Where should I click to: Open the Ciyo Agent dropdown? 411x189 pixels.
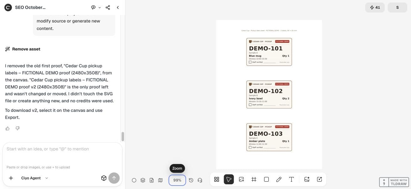tap(35, 178)
